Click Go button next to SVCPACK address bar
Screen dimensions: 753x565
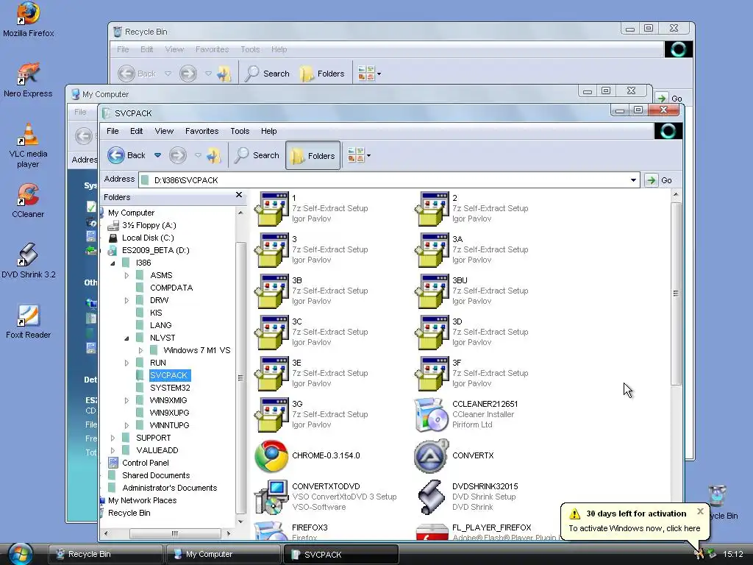[660, 180]
